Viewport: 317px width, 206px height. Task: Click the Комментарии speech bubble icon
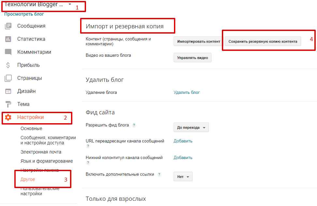pyautogui.click(x=8, y=52)
